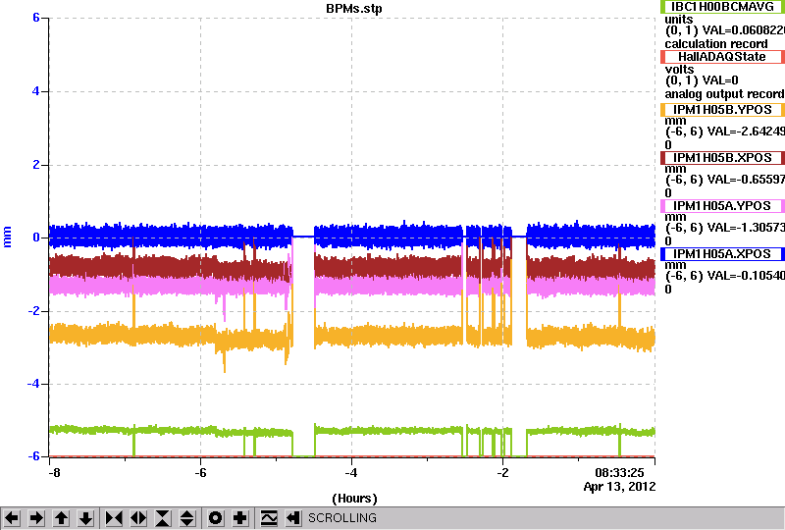Image resolution: width=785 pixels, height=530 pixels.
Task: Click the y-axis tick label 6
Action: point(36,18)
